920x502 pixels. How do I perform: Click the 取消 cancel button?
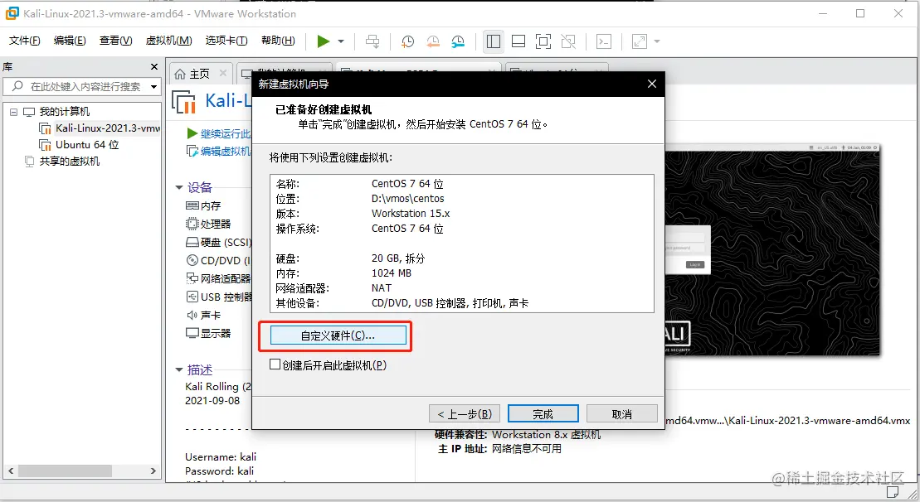coord(622,414)
